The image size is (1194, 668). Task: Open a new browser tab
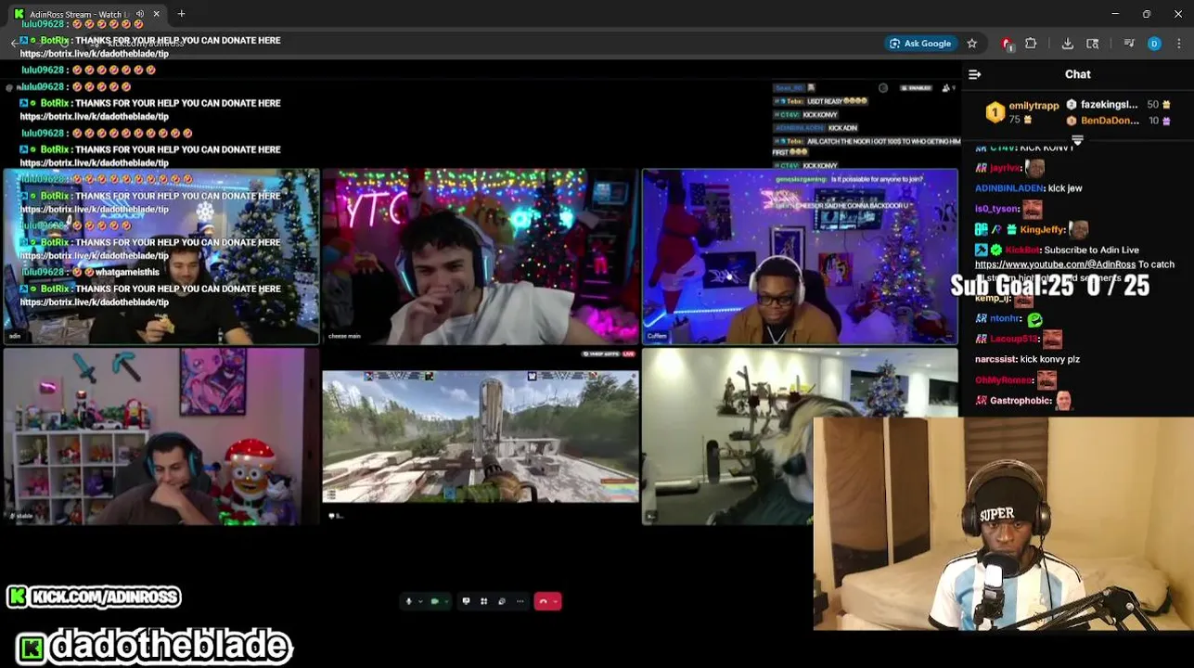[182, 14]
